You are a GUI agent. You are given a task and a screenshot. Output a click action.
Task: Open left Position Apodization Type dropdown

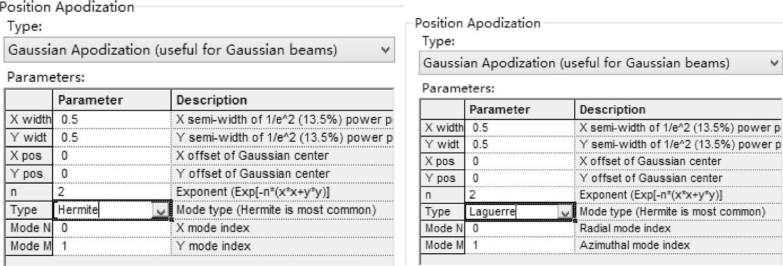[x=201, y=50]
